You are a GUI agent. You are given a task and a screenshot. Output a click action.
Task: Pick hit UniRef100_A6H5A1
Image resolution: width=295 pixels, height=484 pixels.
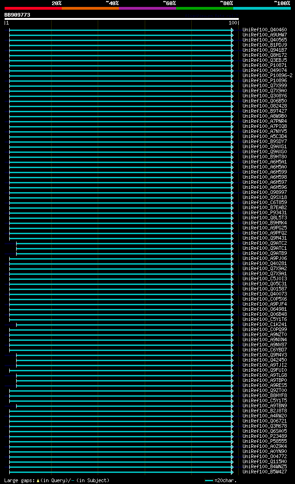pyautogui.click(x=265, y=162)
